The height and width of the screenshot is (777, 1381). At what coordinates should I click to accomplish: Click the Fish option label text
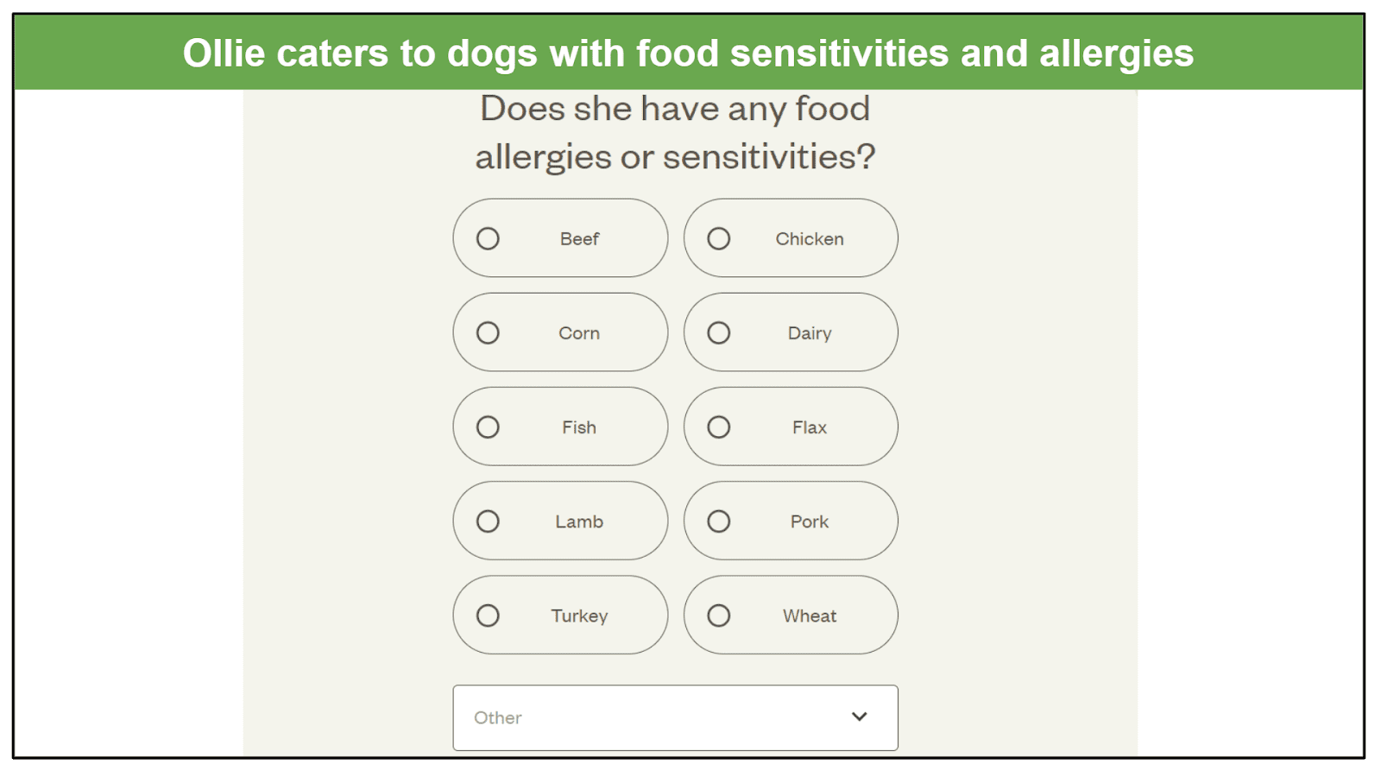click(579, 427)
